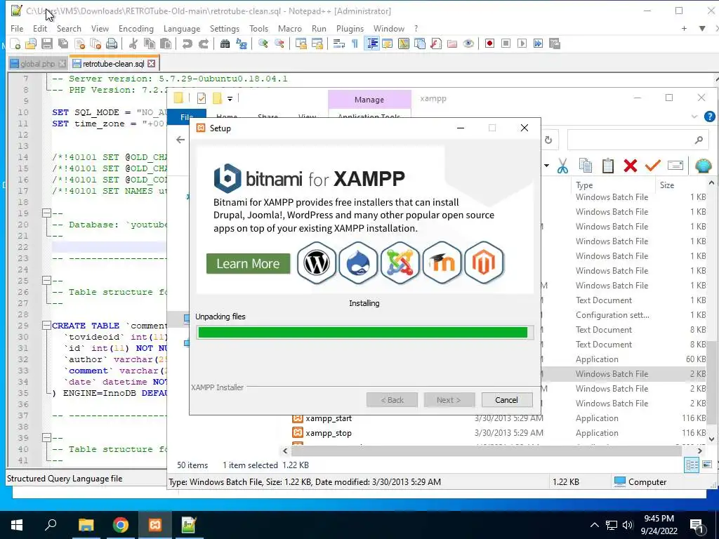This screenshot has height=539, width=719.
Task: Click the green Learn More button
Action: (x=248, y=264)
